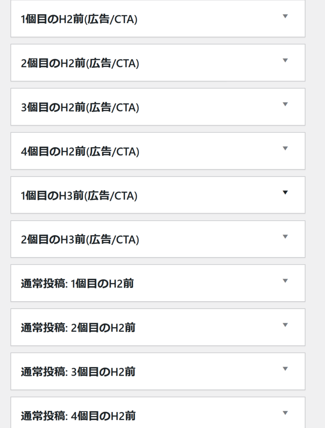
Task: Select the 通常投稿: 2個目のH2前 heading
Action: [78, 328]
